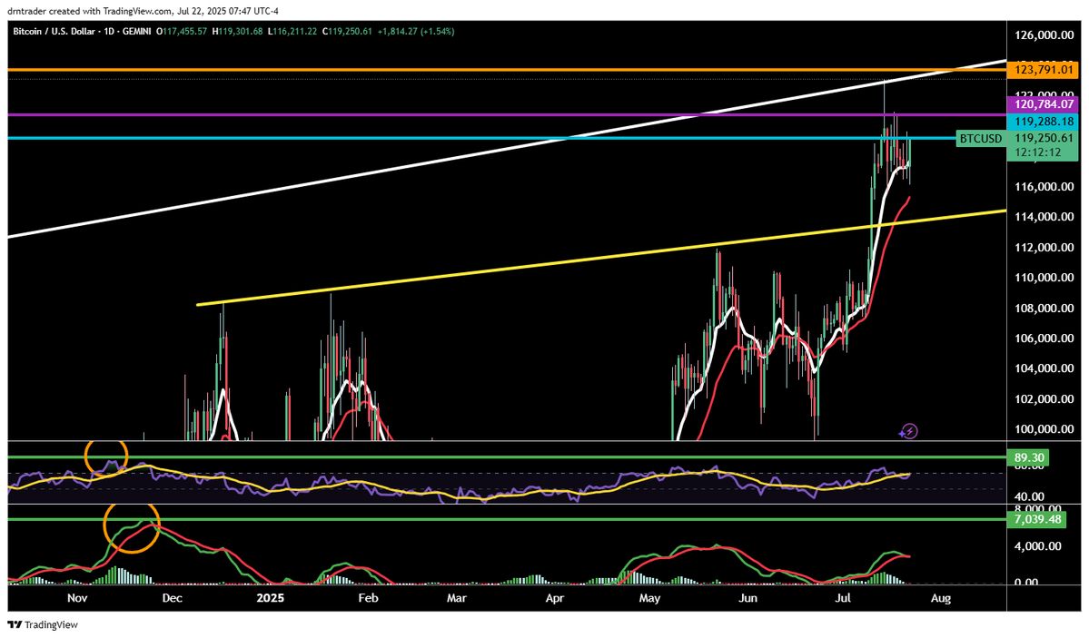
Task: Click the 108,000.00 price axis label
Action: (1044, 309)
